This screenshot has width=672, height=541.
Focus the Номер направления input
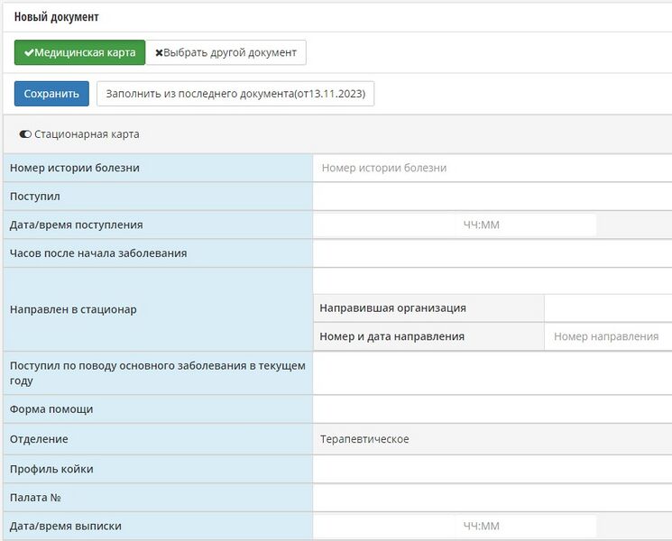tap(608, 336)
